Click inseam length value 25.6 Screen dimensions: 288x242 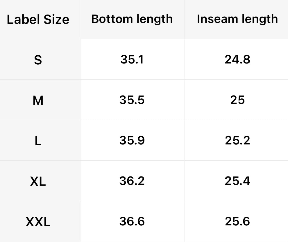pos(237,221)
